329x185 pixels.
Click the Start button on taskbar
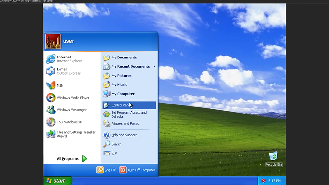tap(58, 181)
